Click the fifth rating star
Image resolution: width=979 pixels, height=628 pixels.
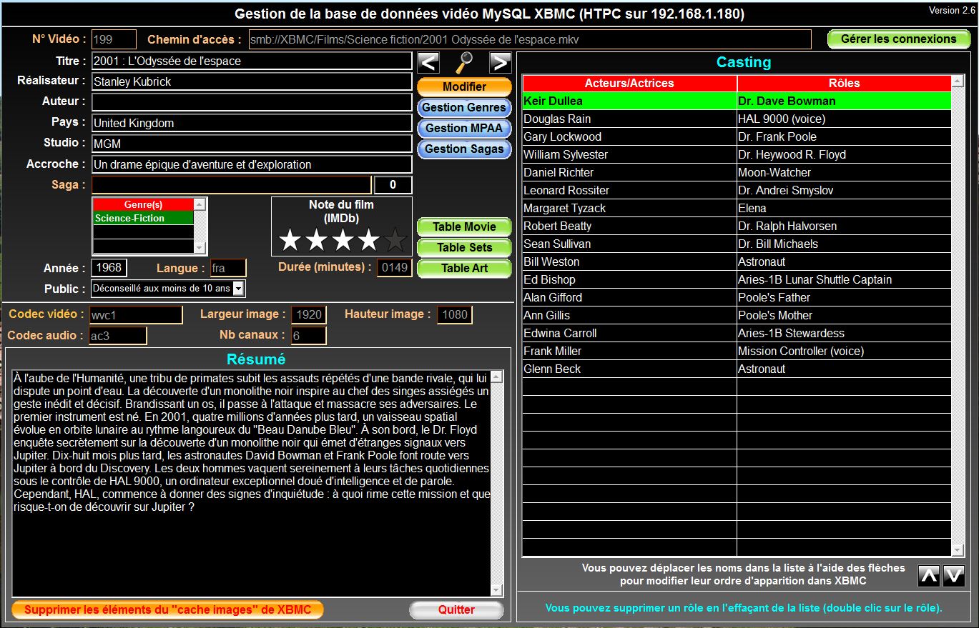pyautogui.click(x=395, y=240)
